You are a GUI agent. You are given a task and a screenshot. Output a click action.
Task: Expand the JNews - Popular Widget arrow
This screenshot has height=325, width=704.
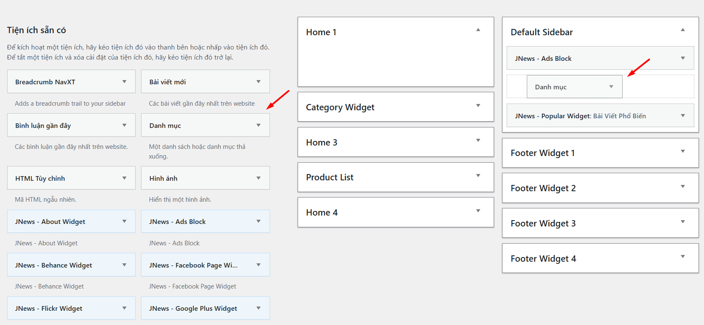[683, 116]
